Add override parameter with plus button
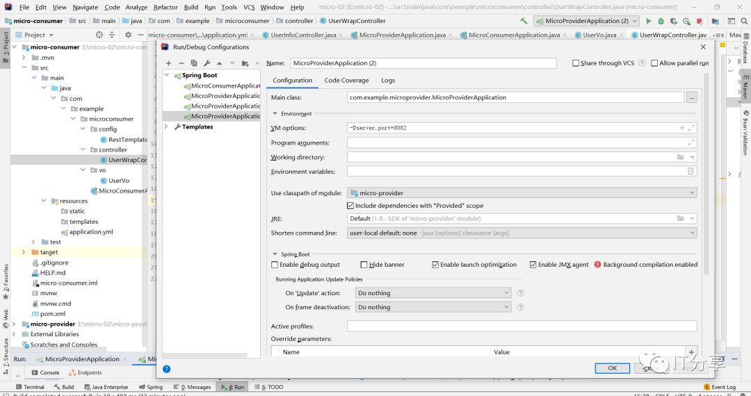Image resolution: width=751 pixels, height=396 pixels. click(x=691, y=352)
